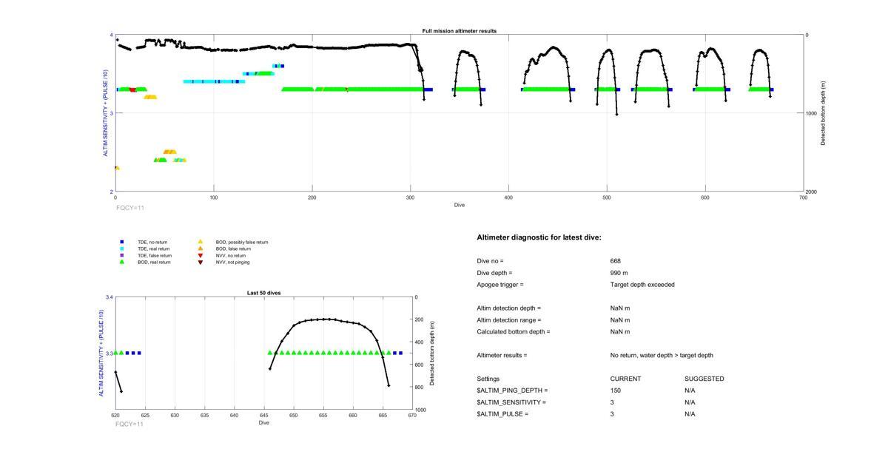This screenshot has height=460, width=888.
Task: Click the '$ALTIM_PULSE =' setting name
Action: 503,414
